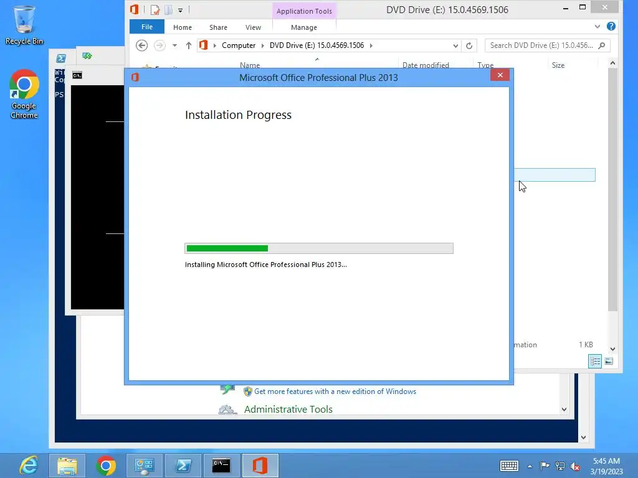Open the address bar history dropdown
The height and width of the screenshot is (478, 638).
coord(455,45)
